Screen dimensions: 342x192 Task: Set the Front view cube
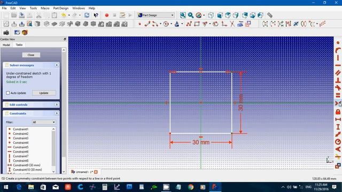click(x=220, y=15)
